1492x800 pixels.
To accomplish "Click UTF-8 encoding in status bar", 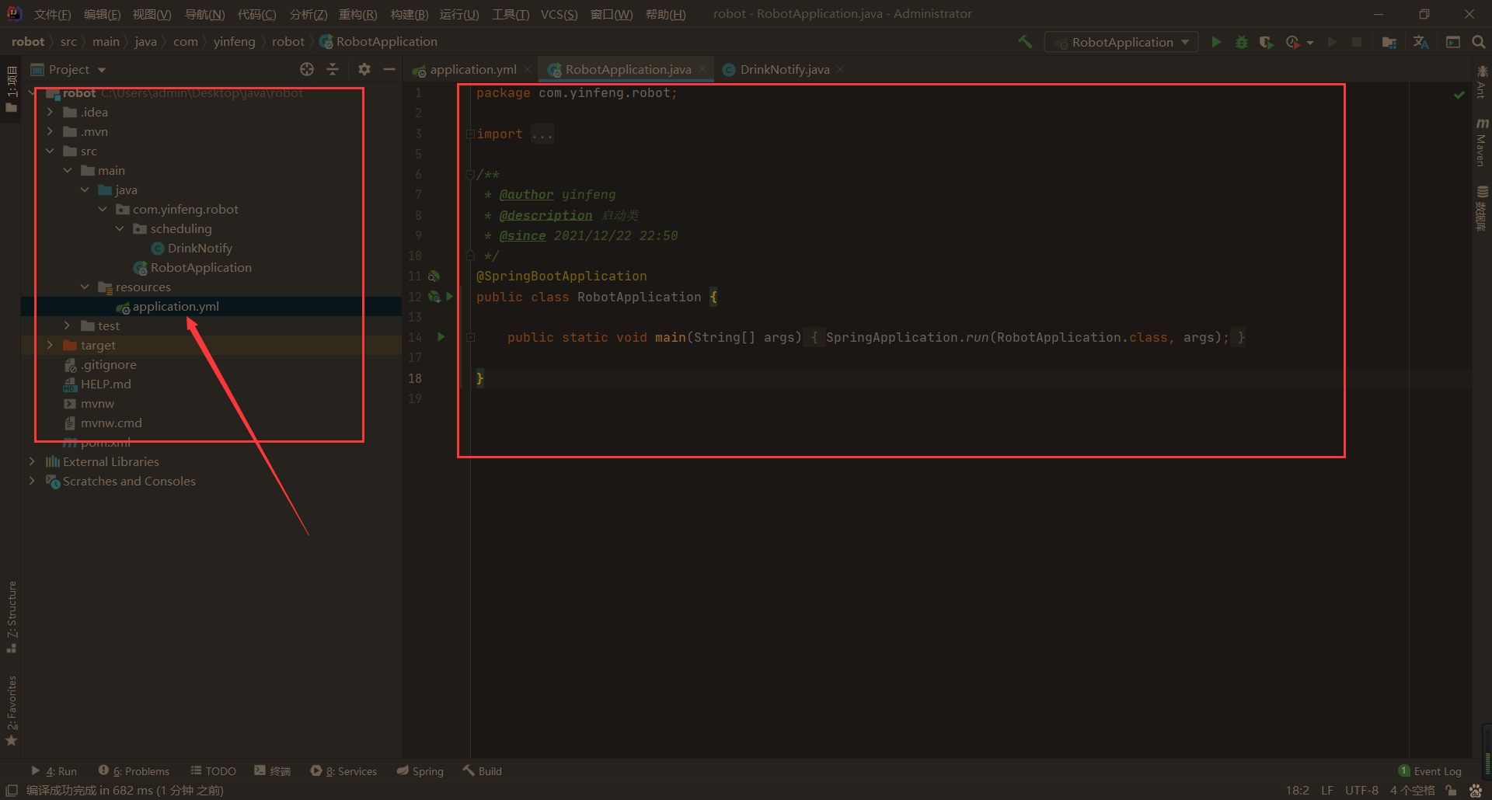I will (x=1361, y=790).
